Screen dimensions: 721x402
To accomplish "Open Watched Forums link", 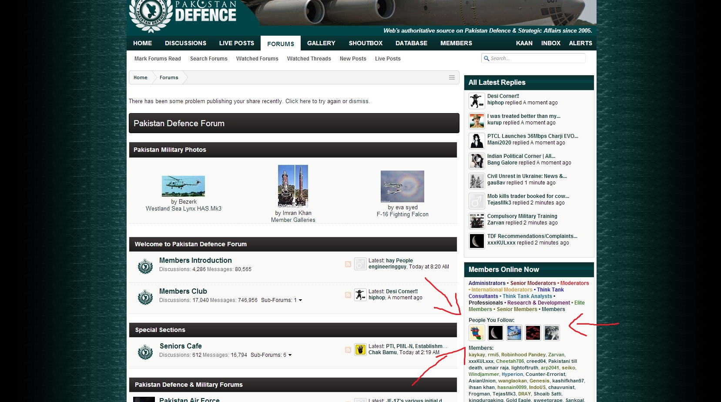I will pos(257,59).
